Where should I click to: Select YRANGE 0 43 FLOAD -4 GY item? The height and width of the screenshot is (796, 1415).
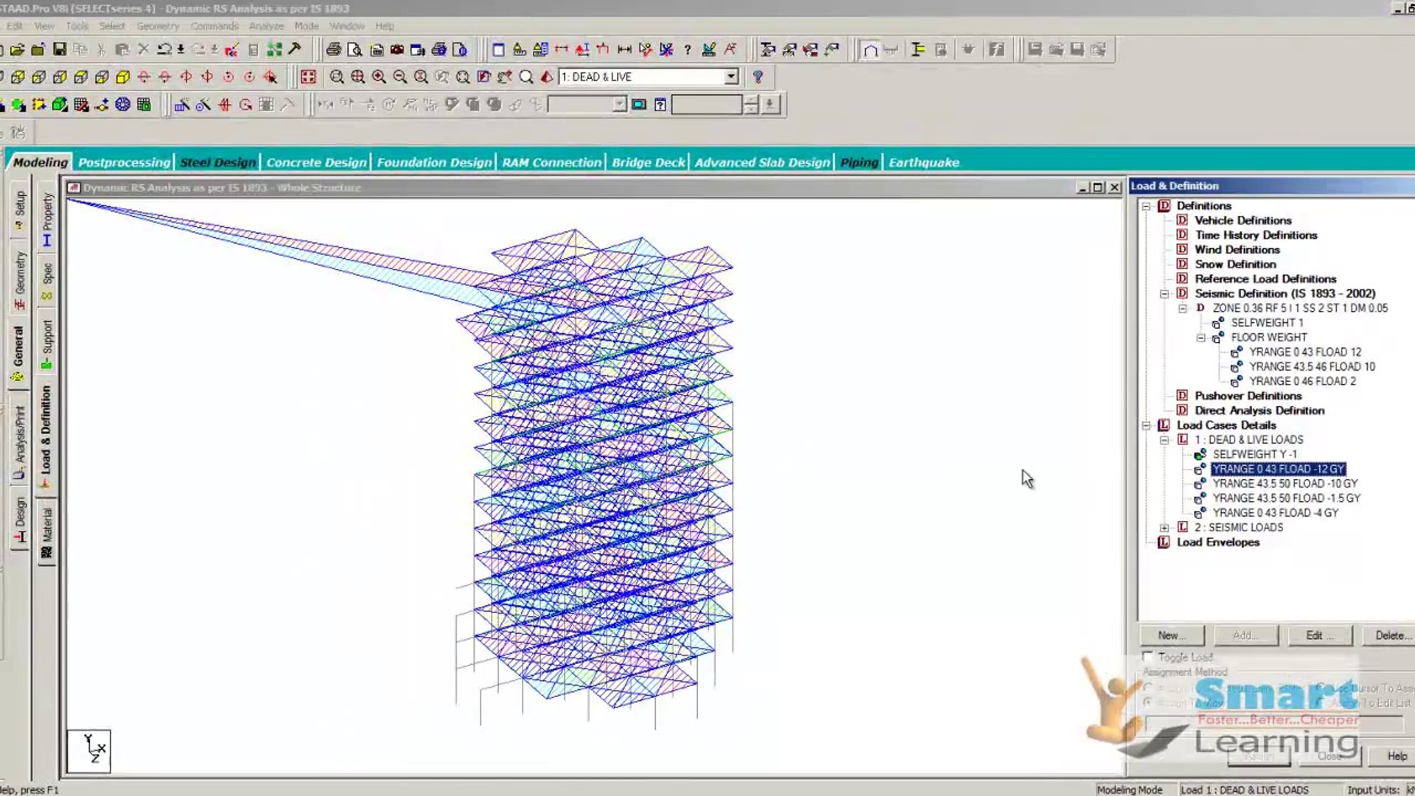[x=1275, y=513]
